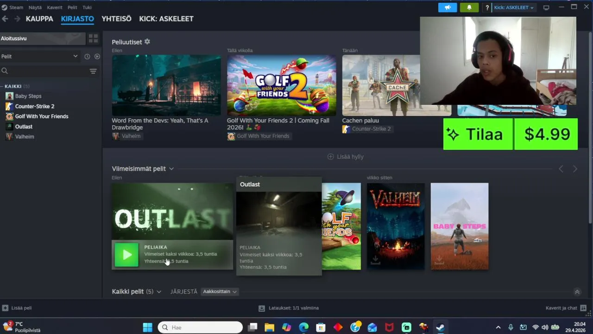The width and height of the screenshot is (593, 334).
Task: Open Peliuutiset settings gear
Action: (x=147, y=42)
